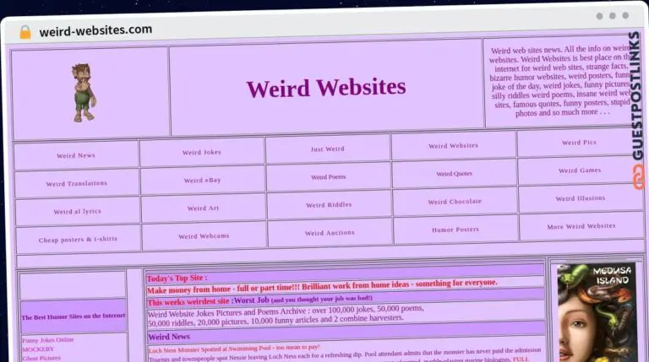
Task: Open the Just Weird menu link
Action: point(327,149)
